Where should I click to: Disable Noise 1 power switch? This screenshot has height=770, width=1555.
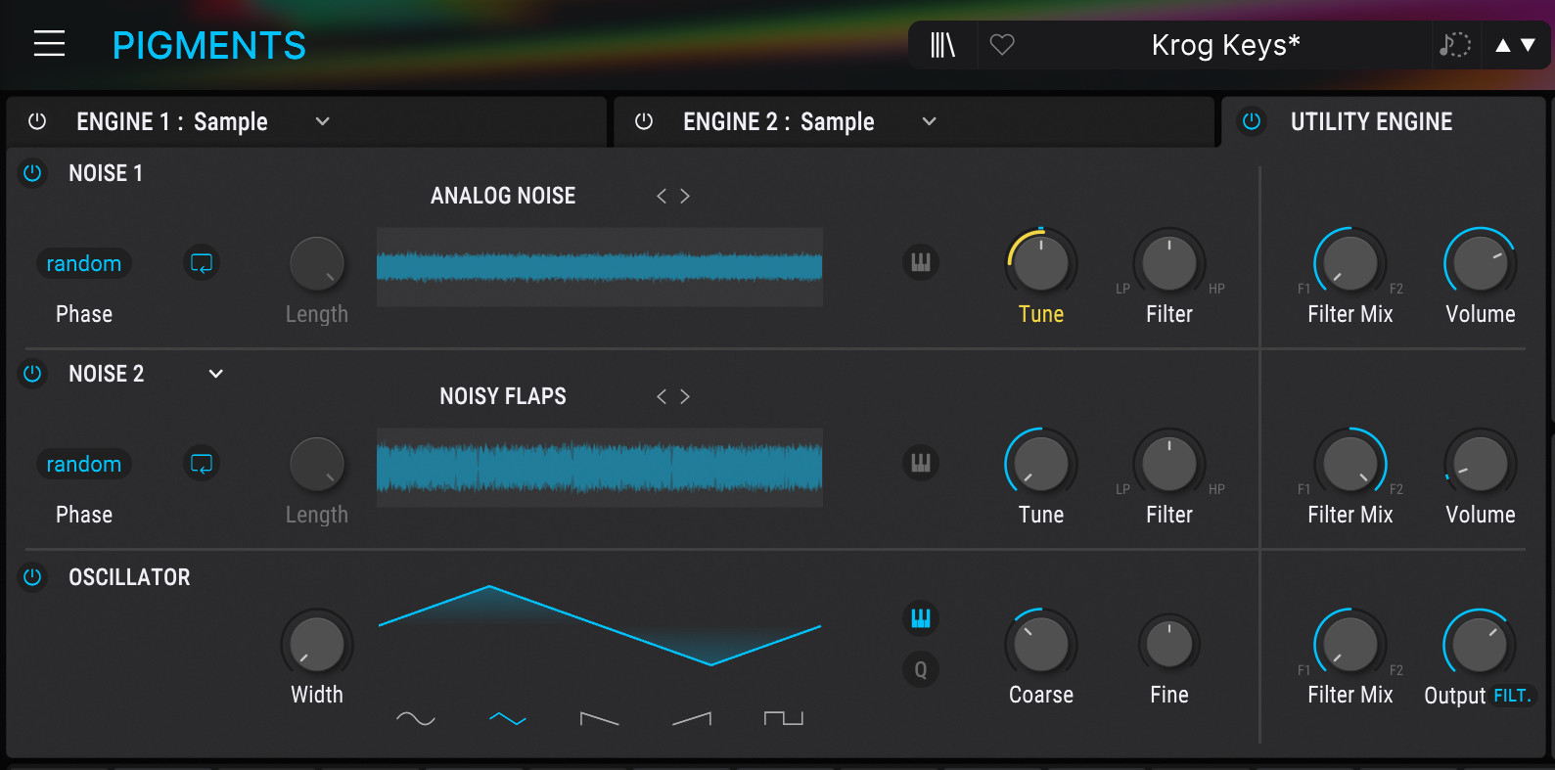click(x=32, y=173)
